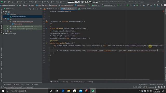Toggle Device File Explorer side tab
Screen dimensions: 166x93
(x=165, y=74)
